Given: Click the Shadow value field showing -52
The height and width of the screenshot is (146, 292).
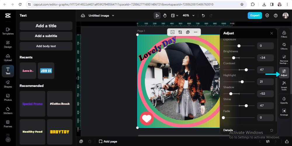Looking at the screenshot, I should tap(265, 94).
